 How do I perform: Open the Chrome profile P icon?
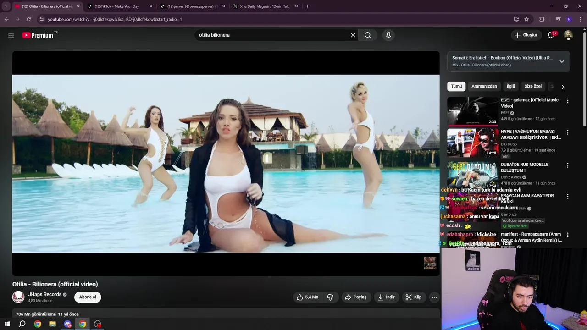[x=569, y=19]
